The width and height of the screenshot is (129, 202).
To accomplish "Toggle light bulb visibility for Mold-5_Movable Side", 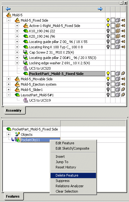I will (108, 79).
